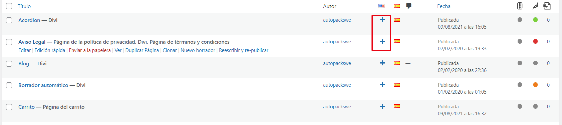Select all pages with Título checkbox
The image size is (562, 125).
9,6
